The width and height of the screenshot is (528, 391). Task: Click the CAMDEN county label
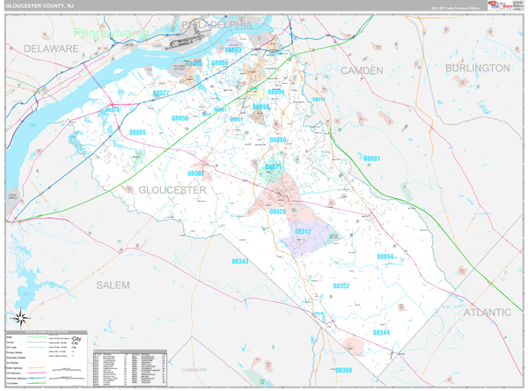(x=362, y=70)
